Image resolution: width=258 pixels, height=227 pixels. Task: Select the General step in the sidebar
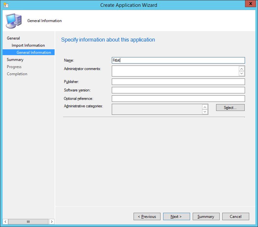click(13, 38)
